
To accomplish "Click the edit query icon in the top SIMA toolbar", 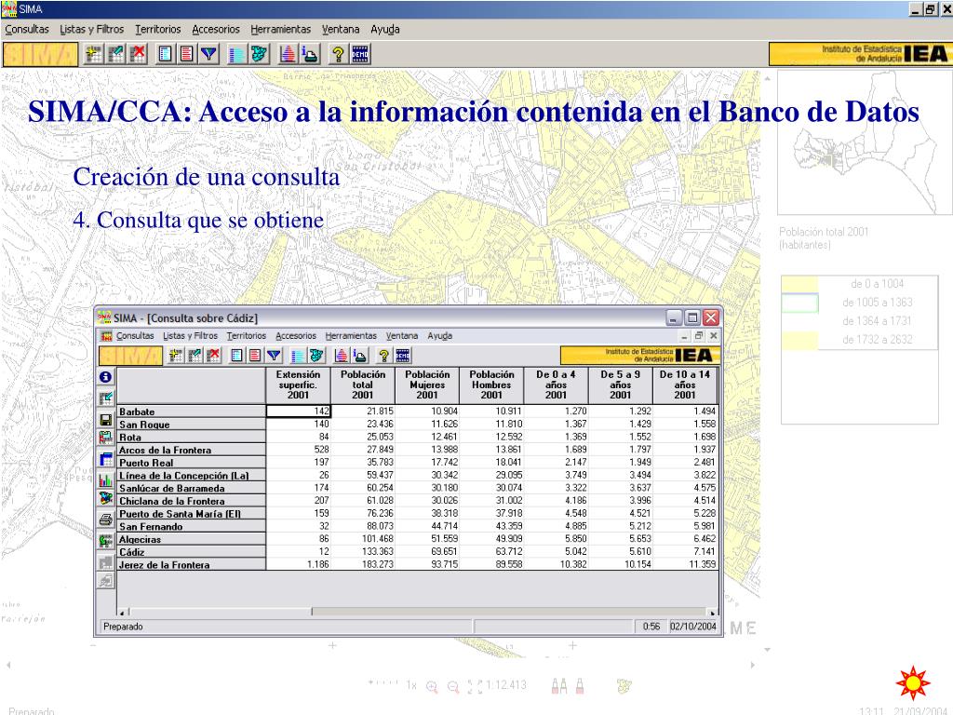I will tap(115, 54).
